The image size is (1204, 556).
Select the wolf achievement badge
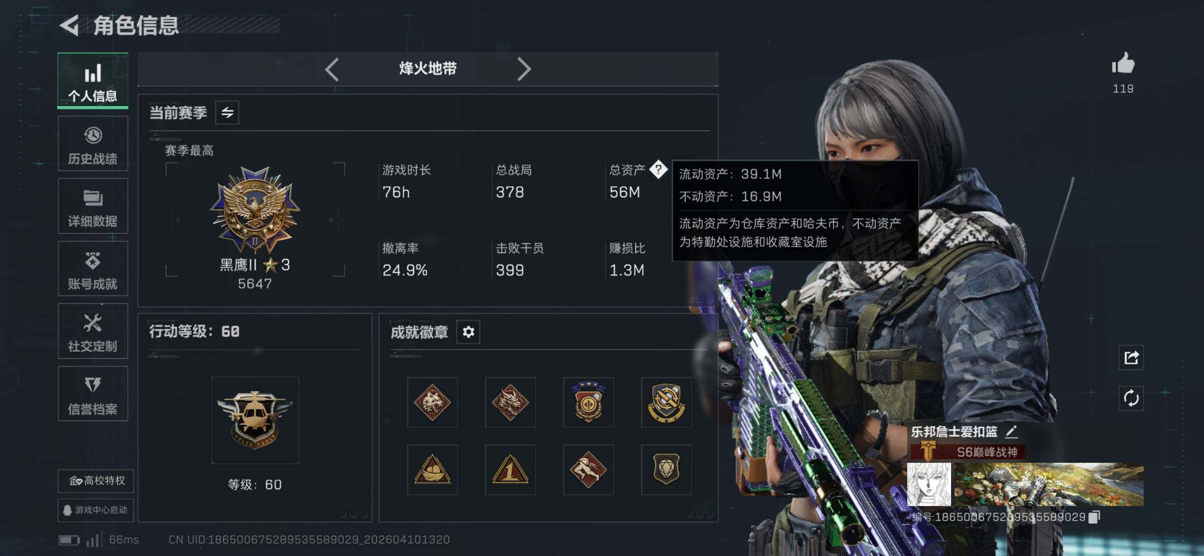click(x=432, y=402)
